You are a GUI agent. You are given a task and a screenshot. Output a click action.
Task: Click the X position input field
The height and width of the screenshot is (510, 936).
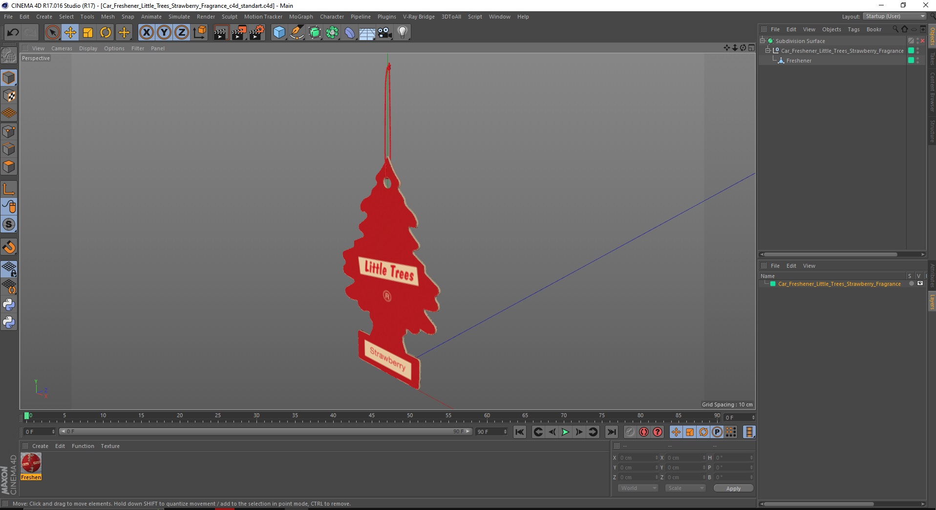[x=638, y=458]
